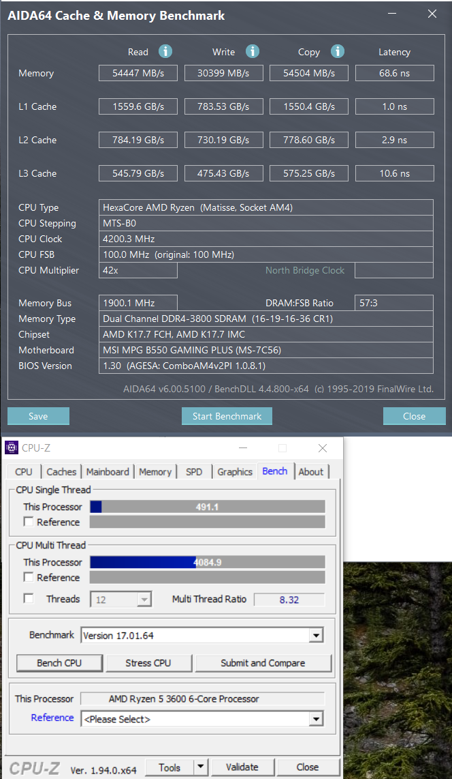The height and width of the screenshot is (779, 452).
Task: Click the Memory Type DDR4-3800 field
Action: pyautogui.click(x=266, y=319)
